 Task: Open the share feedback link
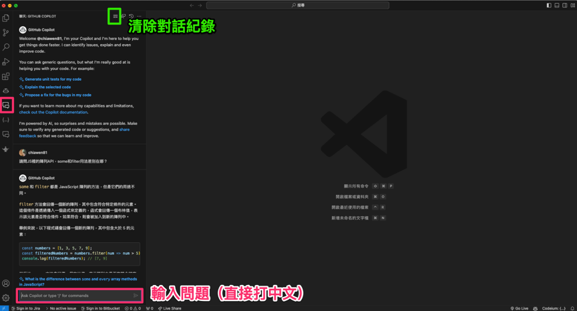pos(124,129)
